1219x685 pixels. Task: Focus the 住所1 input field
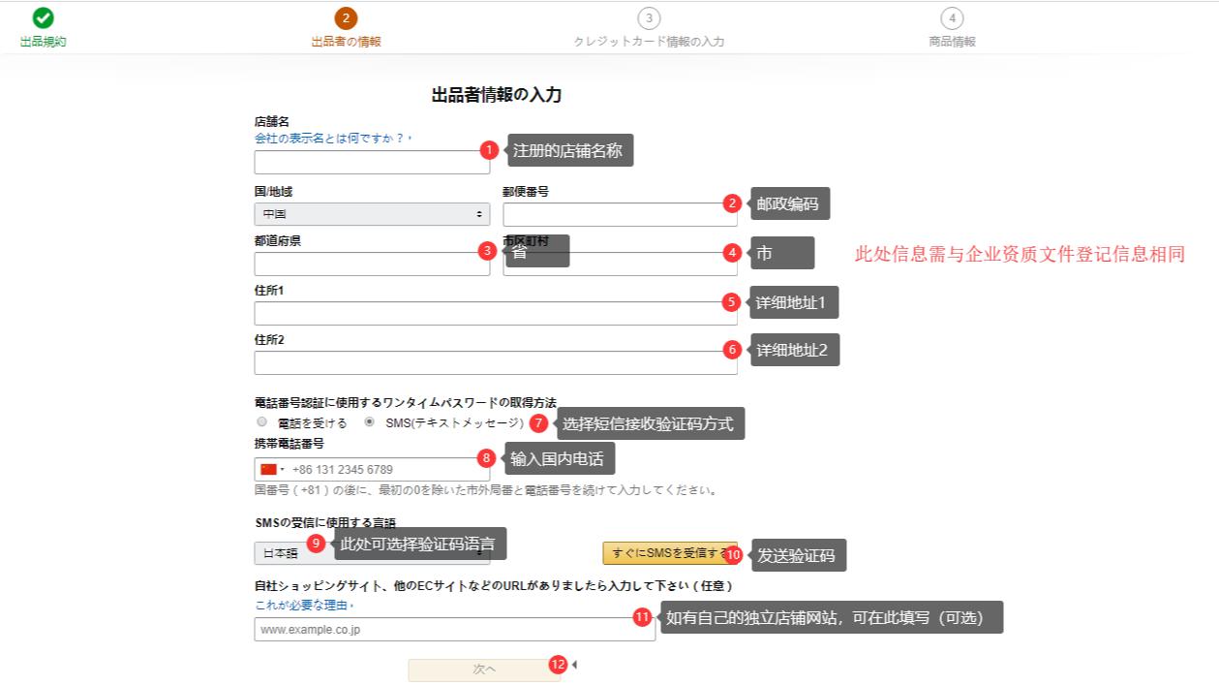496,313
